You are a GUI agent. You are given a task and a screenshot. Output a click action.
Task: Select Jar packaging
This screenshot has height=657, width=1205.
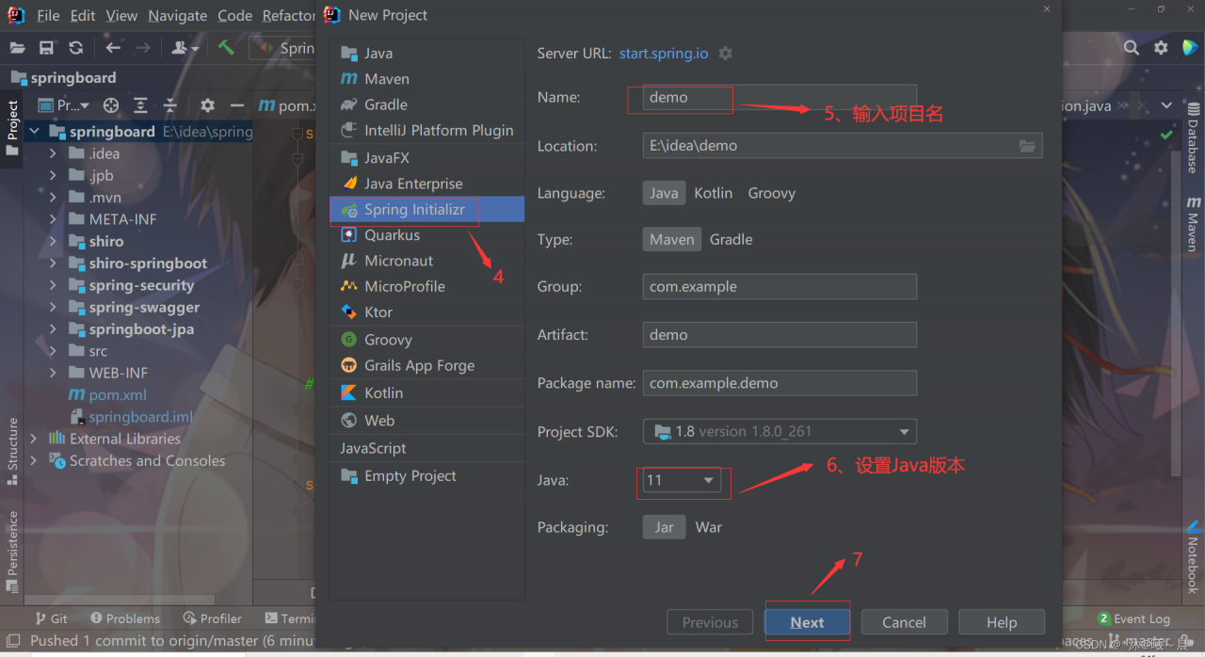(664, 527)
